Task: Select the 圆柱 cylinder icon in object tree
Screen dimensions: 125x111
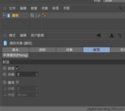Action: [9, 16]
